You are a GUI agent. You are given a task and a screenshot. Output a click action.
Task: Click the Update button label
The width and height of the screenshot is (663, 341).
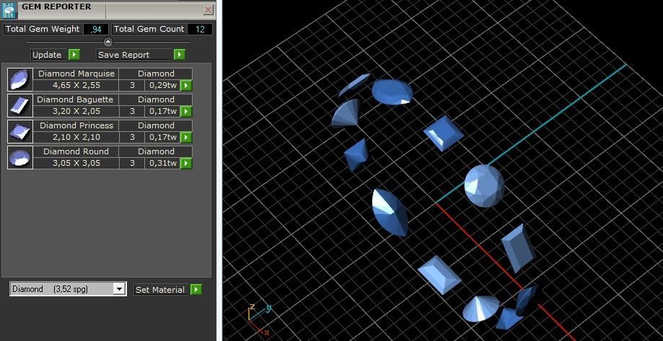pyautogui.click(x=49, y=55)
